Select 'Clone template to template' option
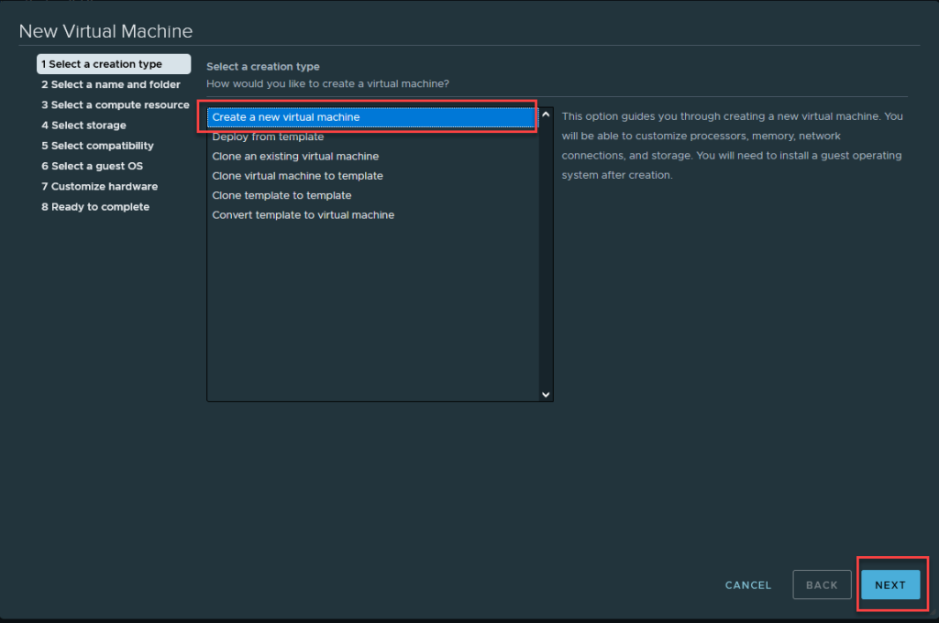 (282, 195)
